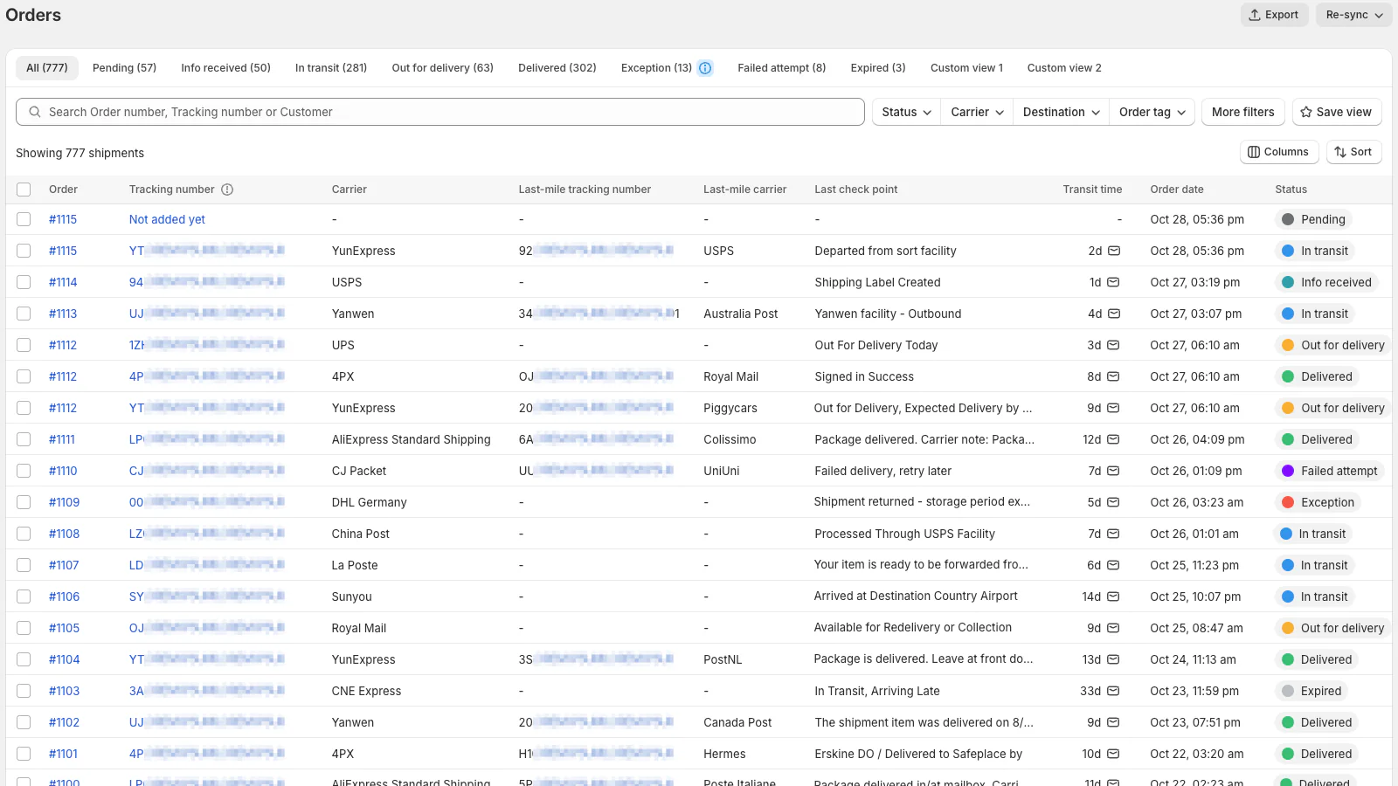Switch to the Pending (57) tab
The height and width of the screenshot is (786, 1398).
coord(124,68)
